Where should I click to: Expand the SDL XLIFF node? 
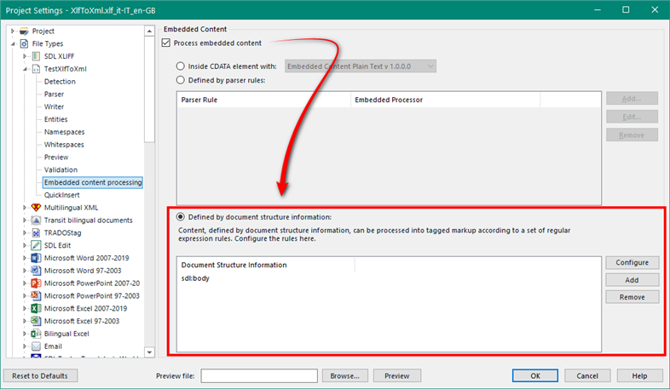point(25,56)
